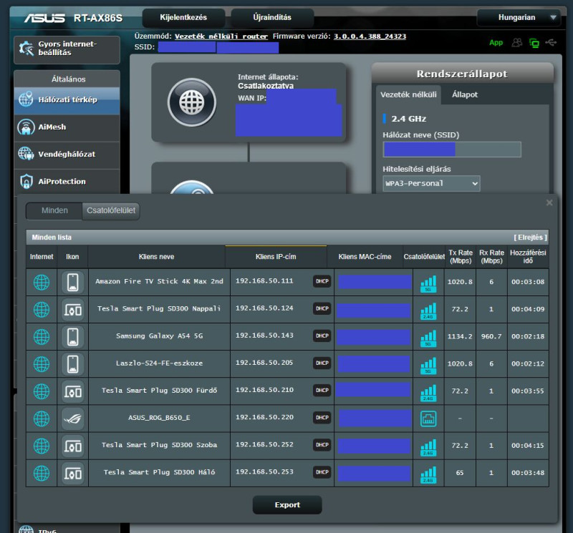This screenshot has height=533, width=573.
Task: Click internet globe icon for Amazon Fire TV Stick
Action: 42,282
